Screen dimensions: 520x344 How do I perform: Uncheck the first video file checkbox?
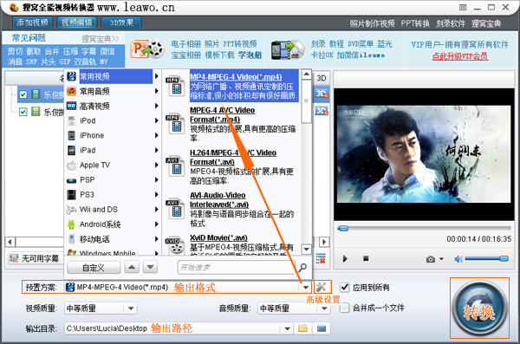point(23,94)
